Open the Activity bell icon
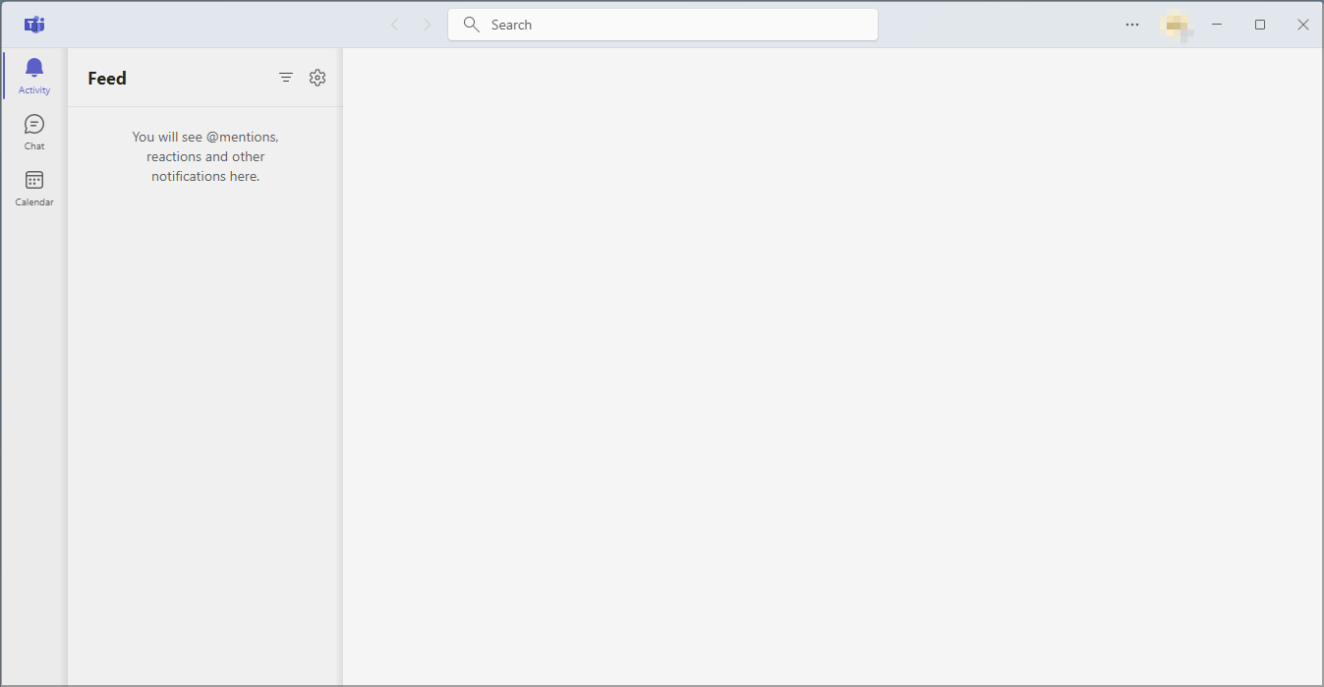The width and height of the screenshot is (1324, 687). coord(33,69)
